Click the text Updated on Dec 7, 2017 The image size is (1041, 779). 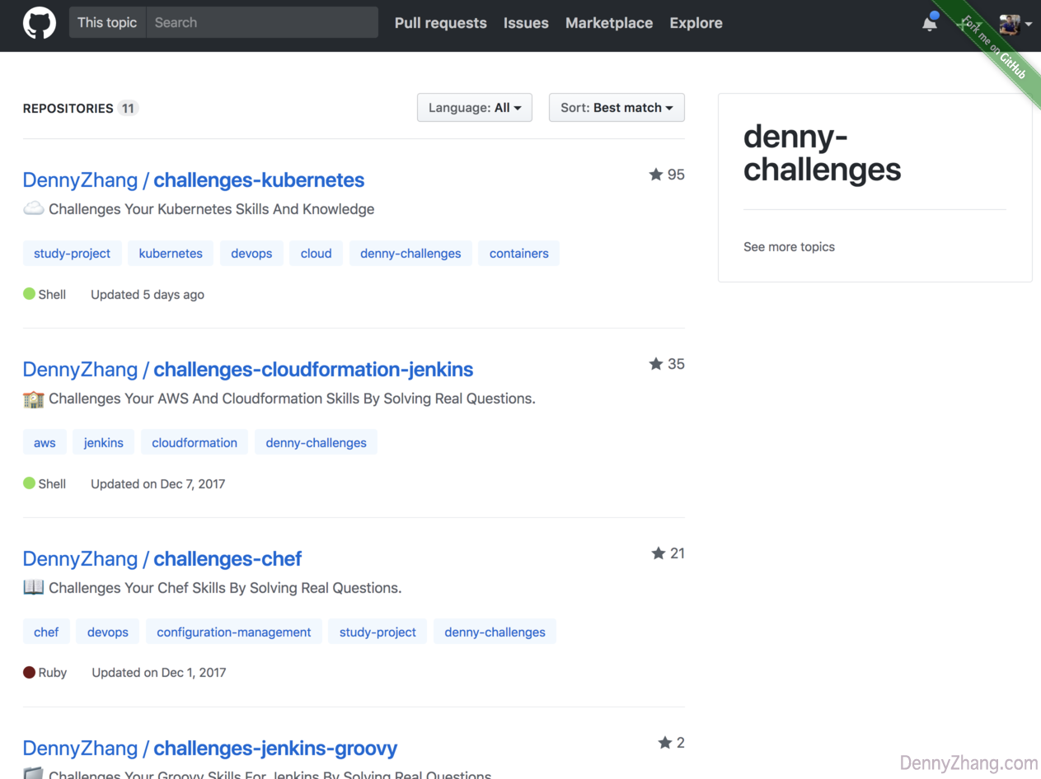click(x=157, y=484)
